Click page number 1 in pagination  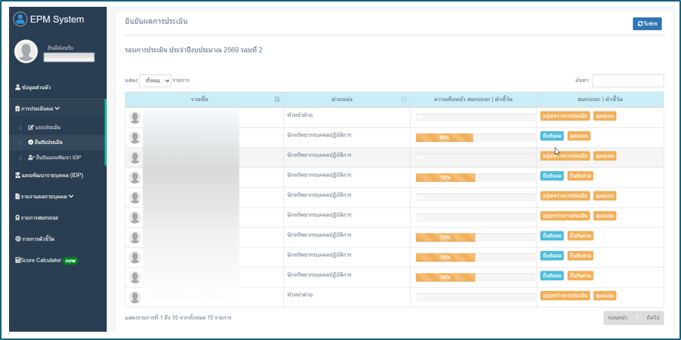click(x=637, y=318)
